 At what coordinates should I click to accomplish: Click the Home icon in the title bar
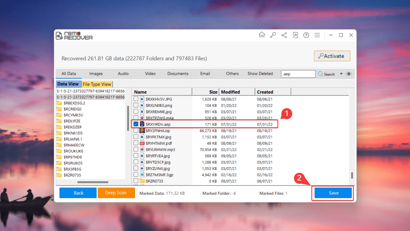262,35
